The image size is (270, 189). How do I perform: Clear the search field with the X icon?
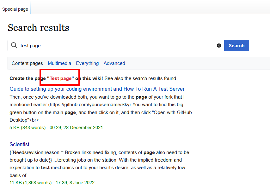point(219,46)
